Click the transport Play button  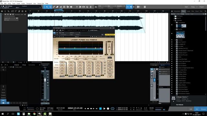(104, 109)
